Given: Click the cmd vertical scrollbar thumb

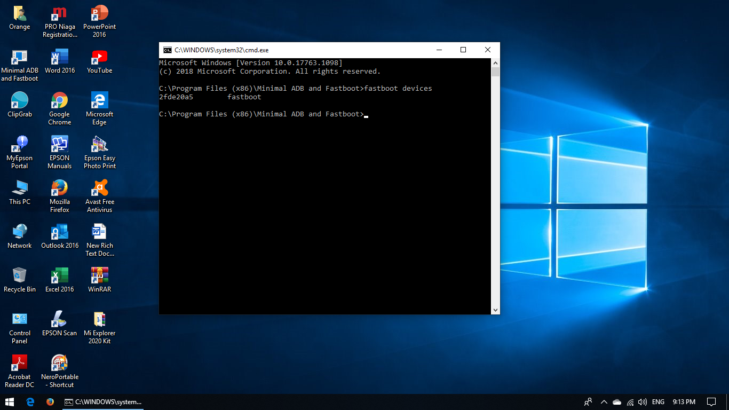Looking at the screenshot, I should (x=495, y=73).
